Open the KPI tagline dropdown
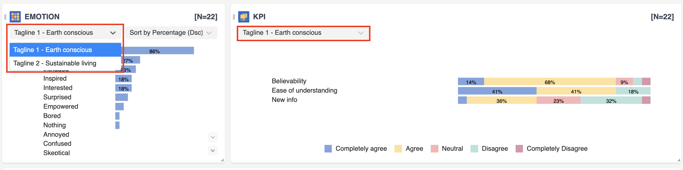683x170 pixels. coord(303,33)
